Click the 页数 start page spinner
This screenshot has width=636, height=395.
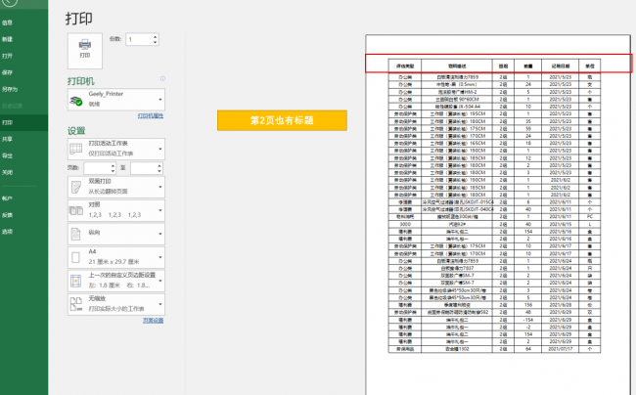click(113, 168)
